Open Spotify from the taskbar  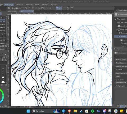93,111
